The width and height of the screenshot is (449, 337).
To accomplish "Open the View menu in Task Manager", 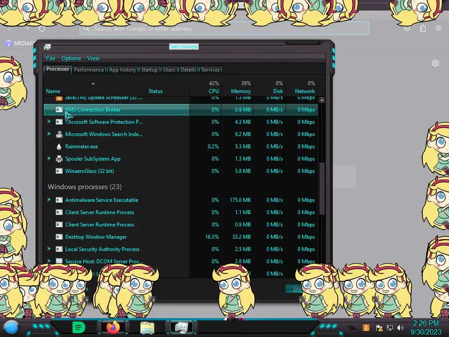I will coord(93,58).
